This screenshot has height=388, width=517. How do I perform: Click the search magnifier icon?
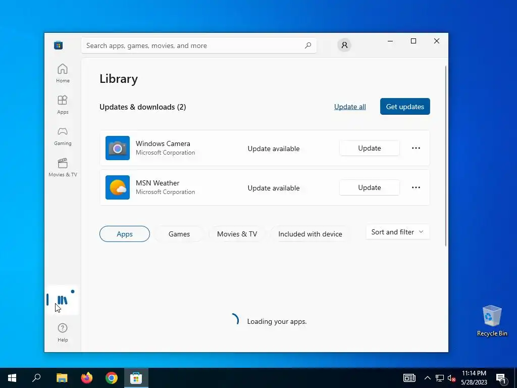pos(307,45)
